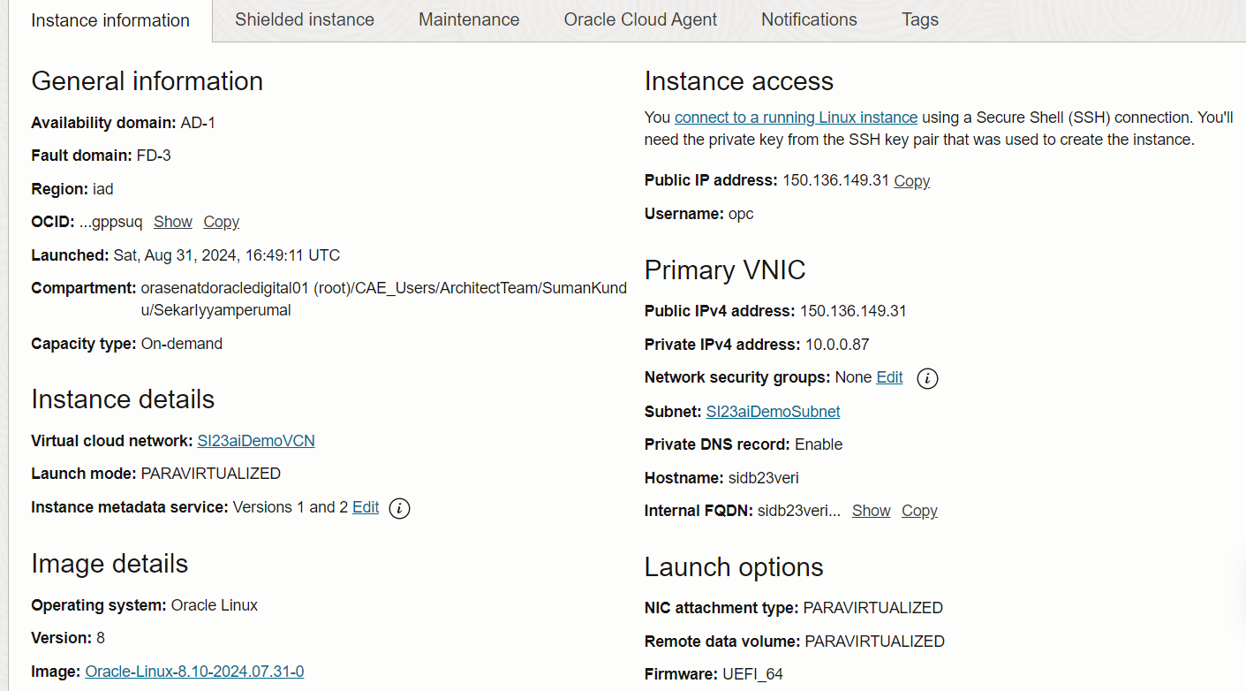Open the Oracle Cloud Agent tab

639,19
